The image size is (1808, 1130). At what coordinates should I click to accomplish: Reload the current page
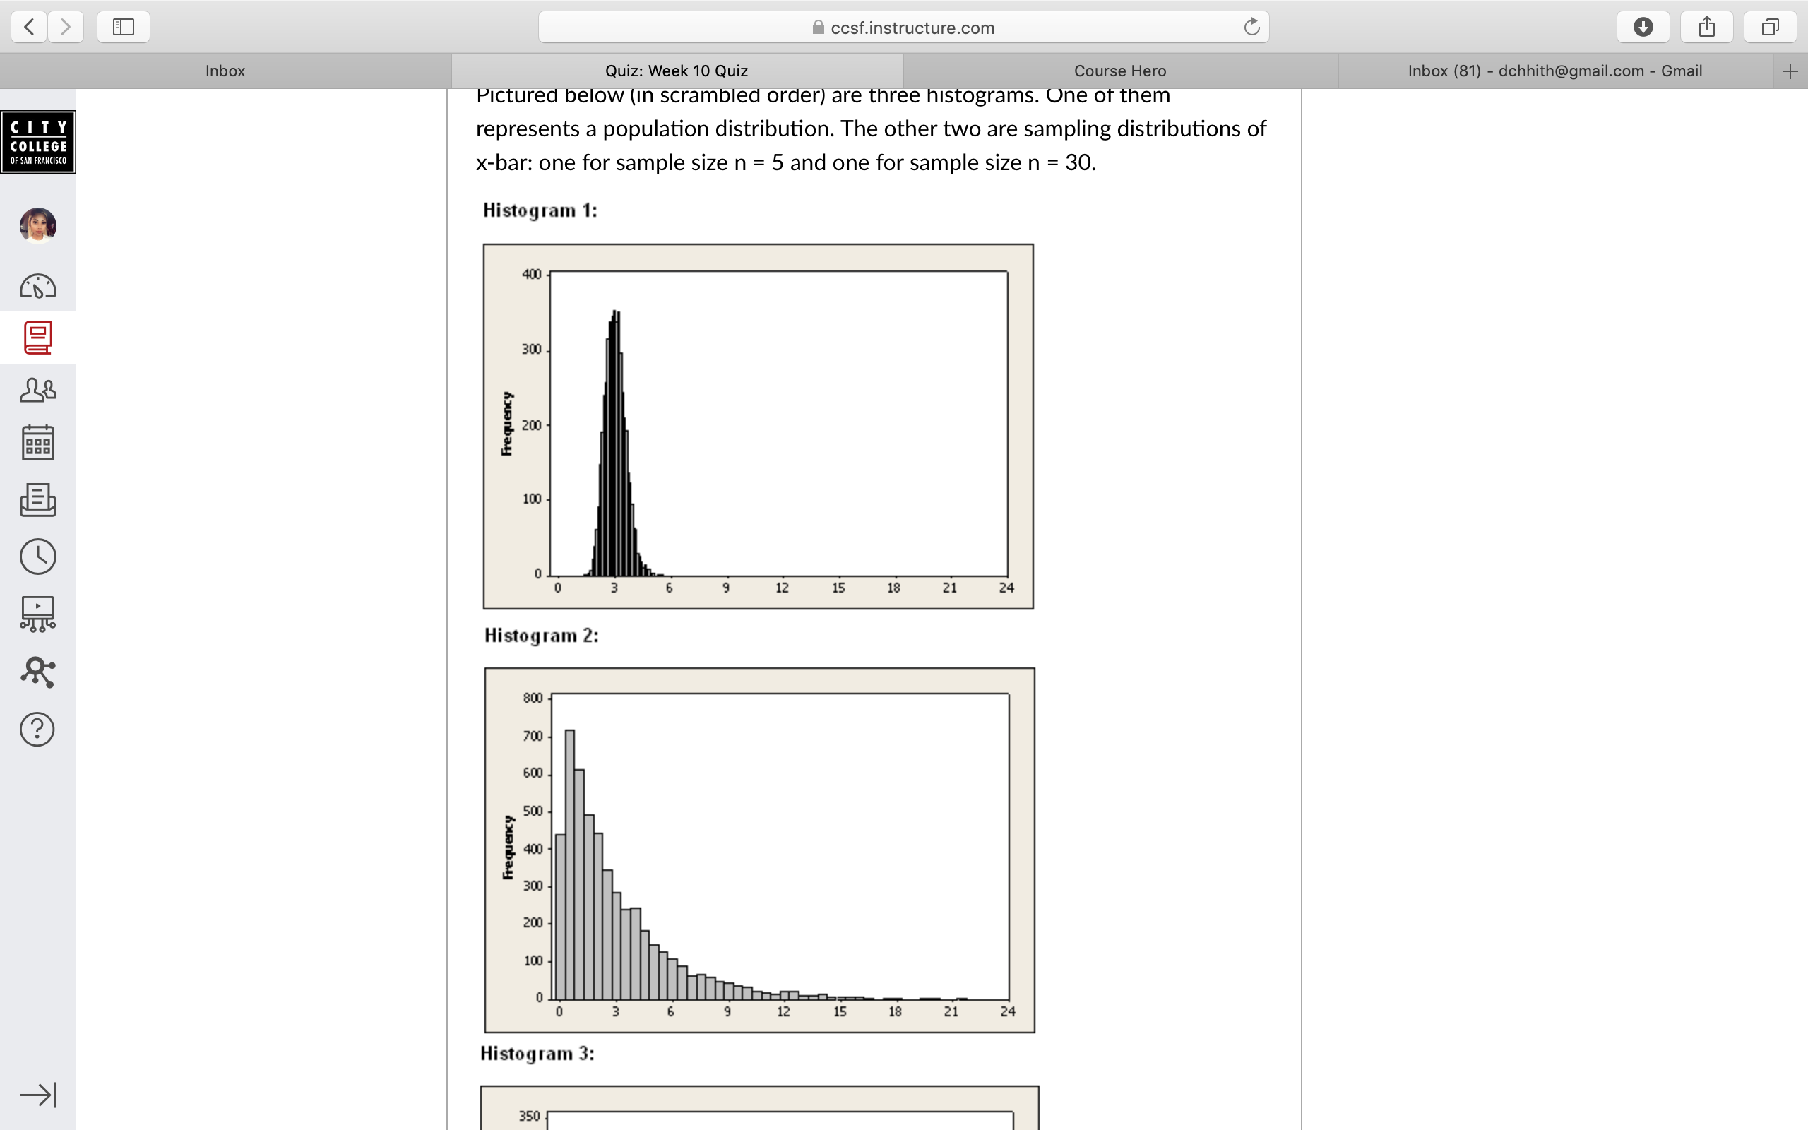[x=1251, y=27]
